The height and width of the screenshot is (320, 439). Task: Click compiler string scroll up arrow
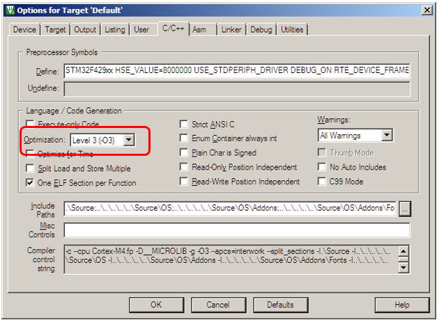point(403,251)
